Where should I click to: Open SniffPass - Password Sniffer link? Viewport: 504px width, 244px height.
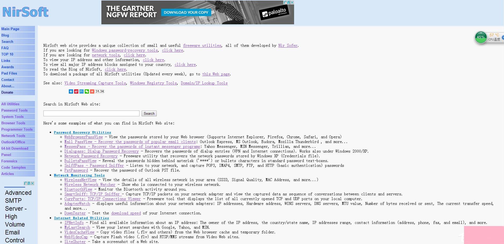[x=94, y=165]
